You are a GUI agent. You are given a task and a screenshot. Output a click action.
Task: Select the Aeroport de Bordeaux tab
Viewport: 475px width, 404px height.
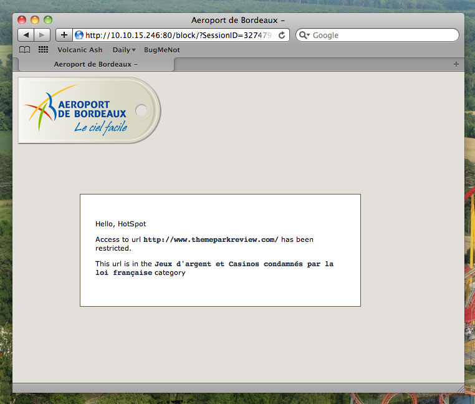click(96, 64)
